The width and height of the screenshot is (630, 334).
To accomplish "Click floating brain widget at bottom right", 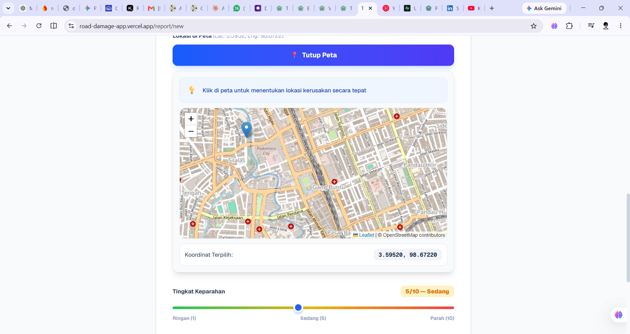I will 619,315.
